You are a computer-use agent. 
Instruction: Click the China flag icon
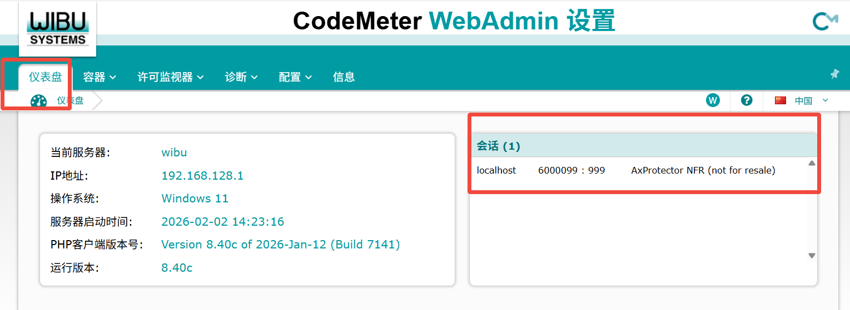pyautogui.click(x=781, y=100)
